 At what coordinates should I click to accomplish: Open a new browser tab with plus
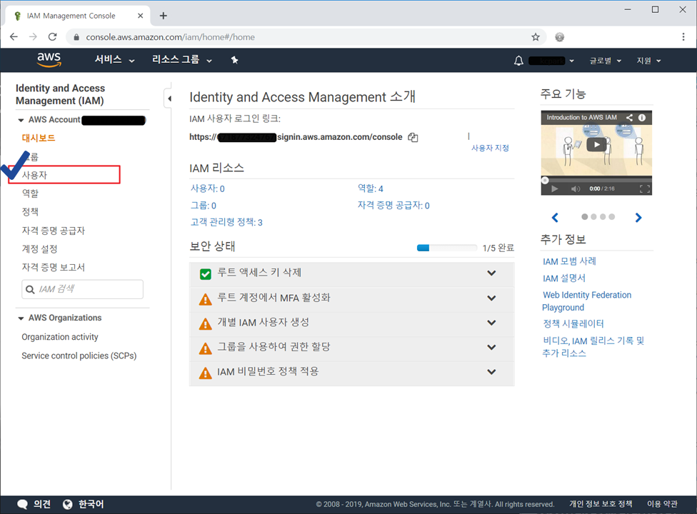click(163, 16)
